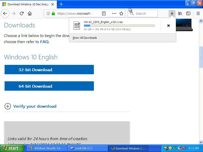203x152 pixels.
Task: Click the Win10_22H2_English_x32v1.iso file name
Action: click(103, 22)
